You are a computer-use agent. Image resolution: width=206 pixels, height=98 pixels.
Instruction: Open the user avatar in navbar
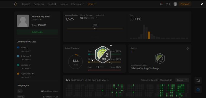point(175,4)
